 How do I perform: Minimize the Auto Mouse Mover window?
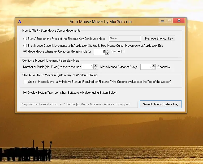click(x=162, y=20)
